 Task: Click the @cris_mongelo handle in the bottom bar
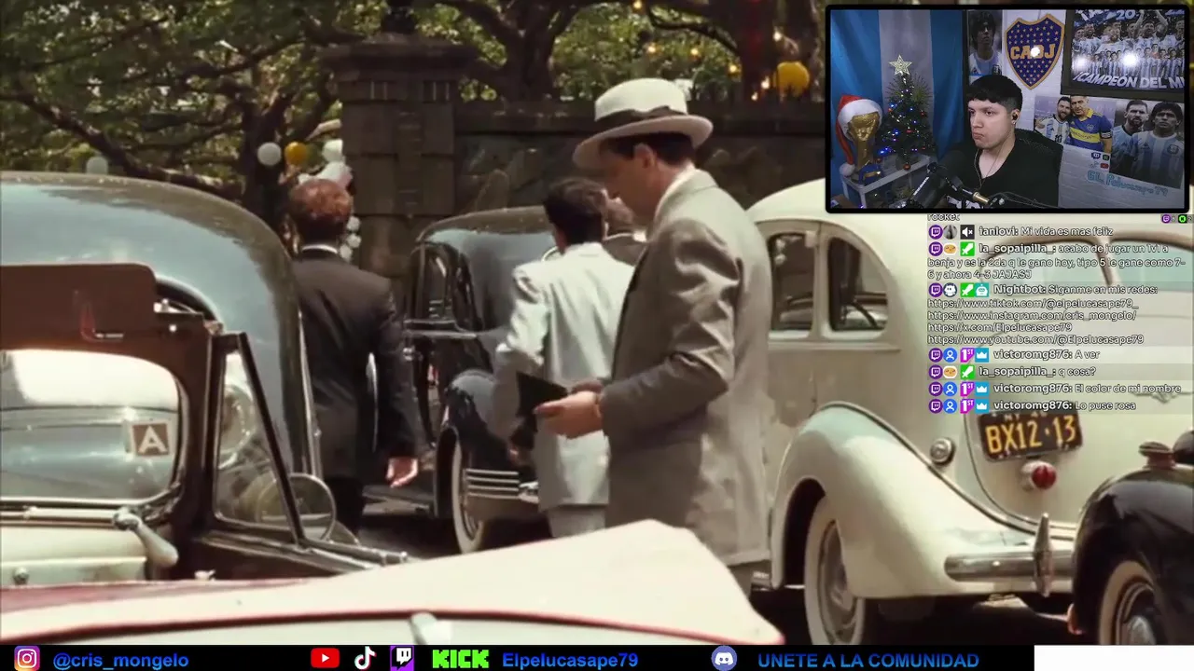tap(121, 660)
